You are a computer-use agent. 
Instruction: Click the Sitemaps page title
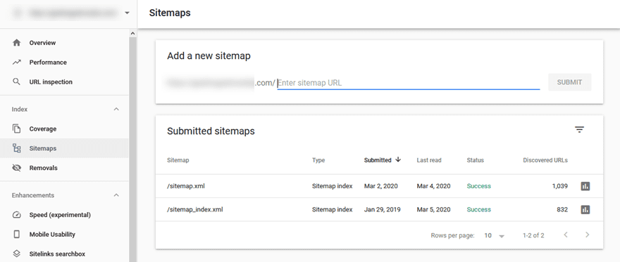(170, 13)
